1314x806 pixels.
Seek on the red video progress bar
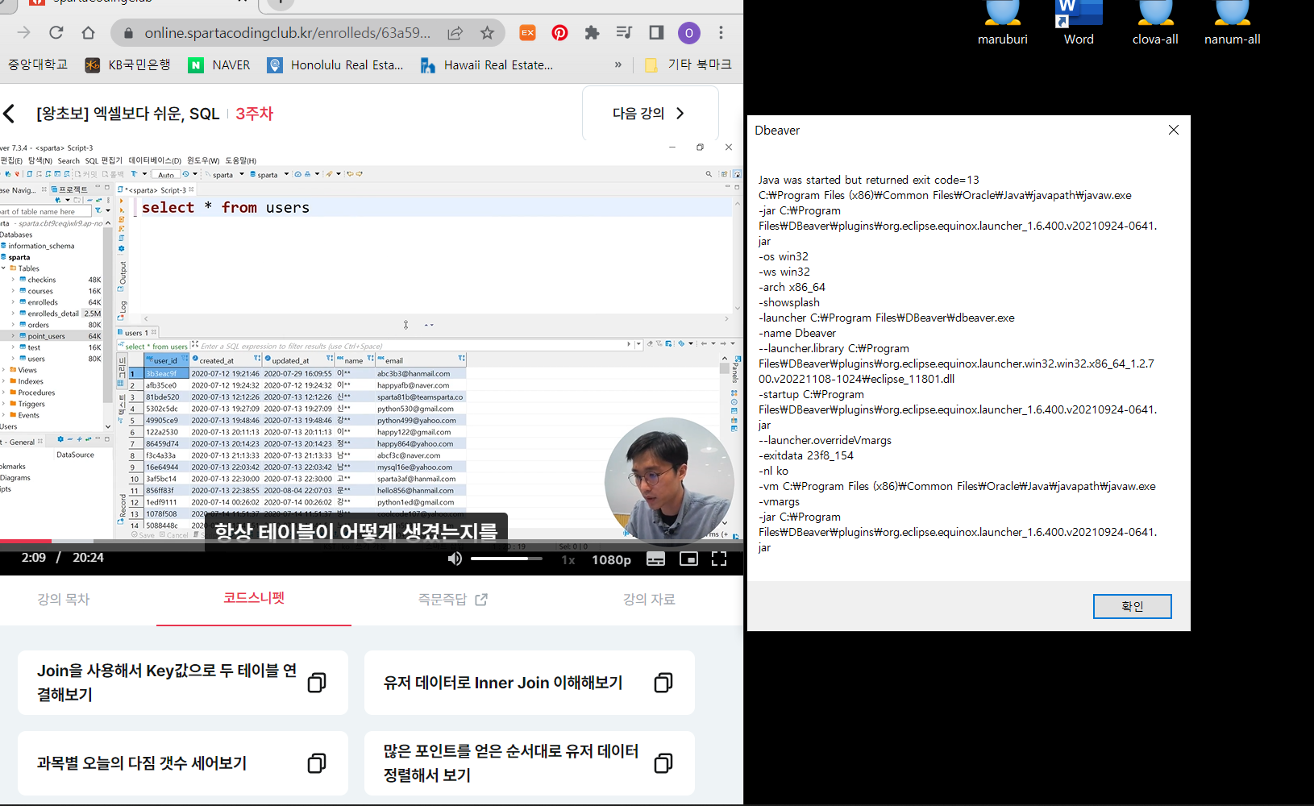pyautogui.click(x=26, y=541)
